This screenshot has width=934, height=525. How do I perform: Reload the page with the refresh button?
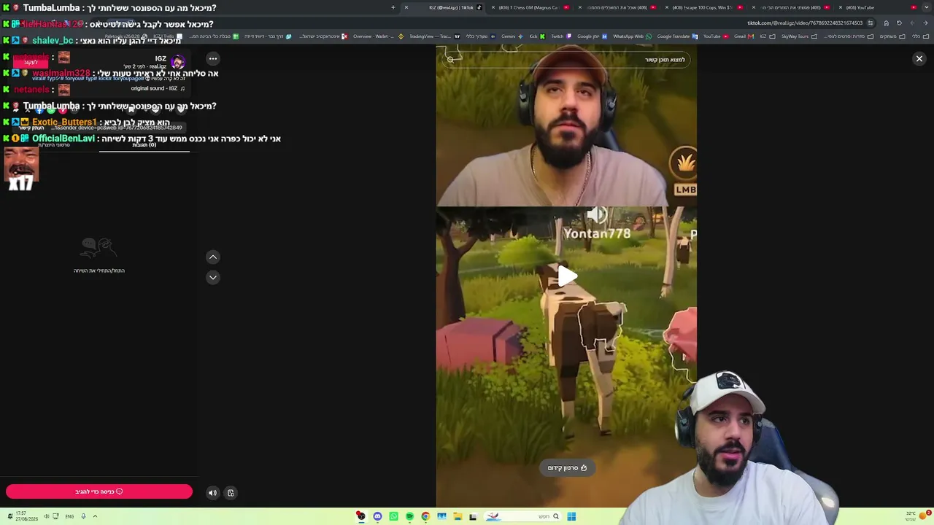coord(899,23)
